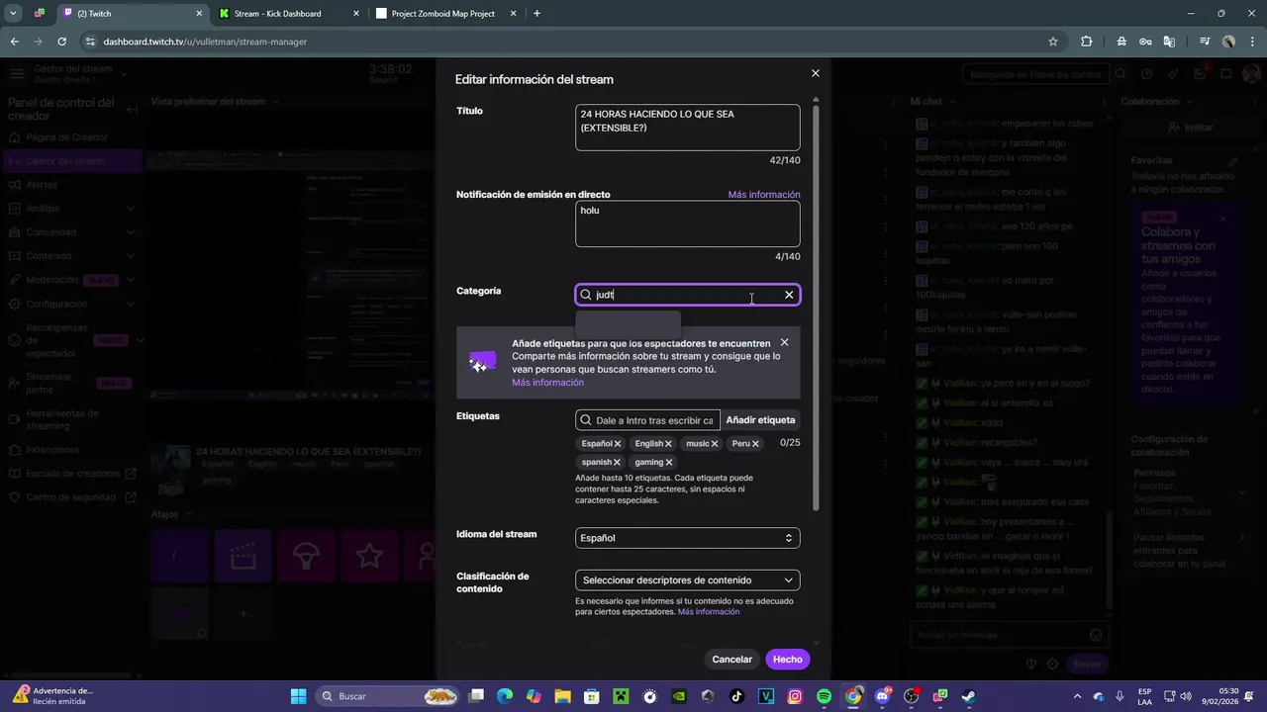Image resolution: width=1267 pixels, height=712 pixels.
Task: Open Centro de seguridad in sidebar
Action: (x=71, y=497)
